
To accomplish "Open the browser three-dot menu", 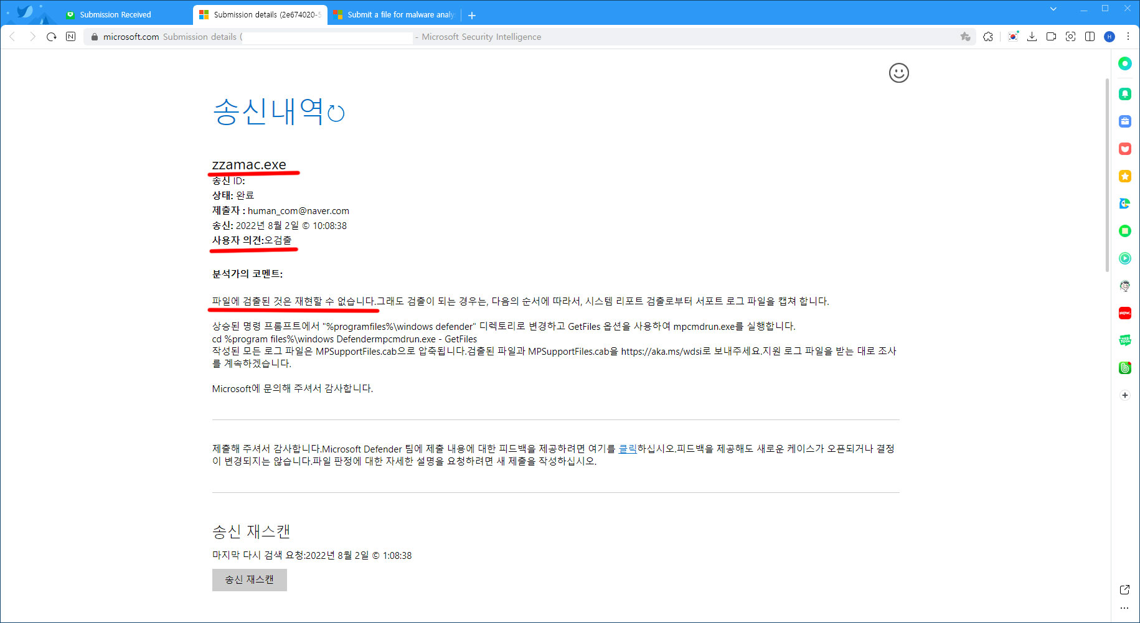I will tap(1128, 37).
